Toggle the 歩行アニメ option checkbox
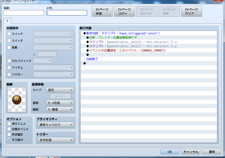The image size is (225, 158). tap(9, 124)
